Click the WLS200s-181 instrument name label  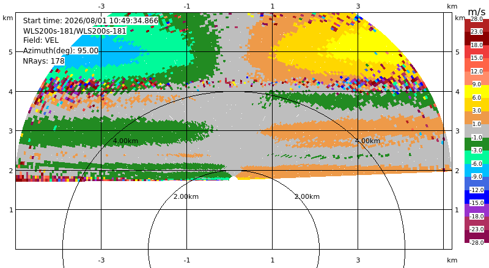pyautogui.click(x=75, y=31)
